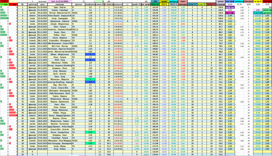Select the 'Сельта Віго - Атлетік' match cell

point(60,130)
